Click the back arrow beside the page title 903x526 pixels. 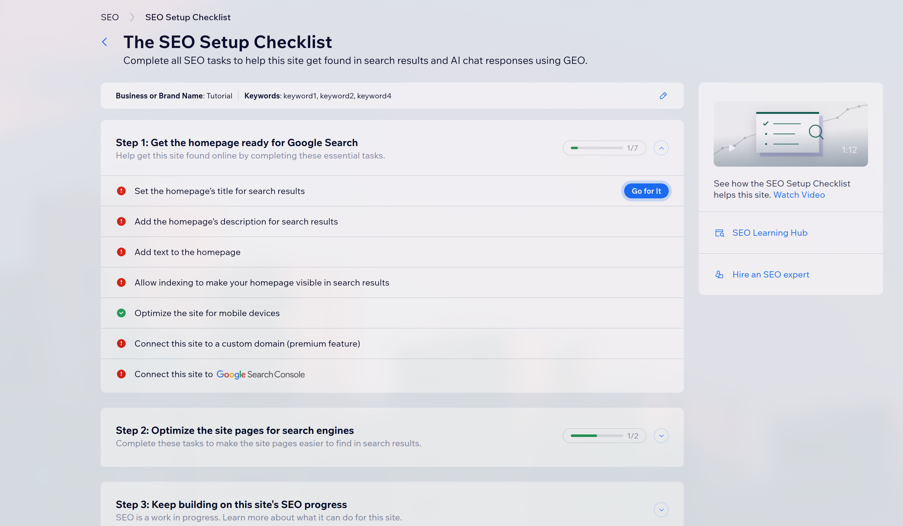click(x=104, y=42)
